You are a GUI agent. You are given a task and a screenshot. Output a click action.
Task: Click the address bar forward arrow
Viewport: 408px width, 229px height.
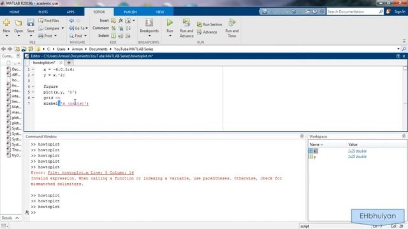[x=10, y=49]
